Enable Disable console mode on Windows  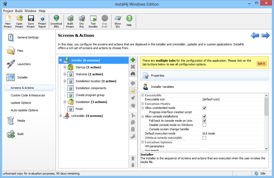coord(204,125)
